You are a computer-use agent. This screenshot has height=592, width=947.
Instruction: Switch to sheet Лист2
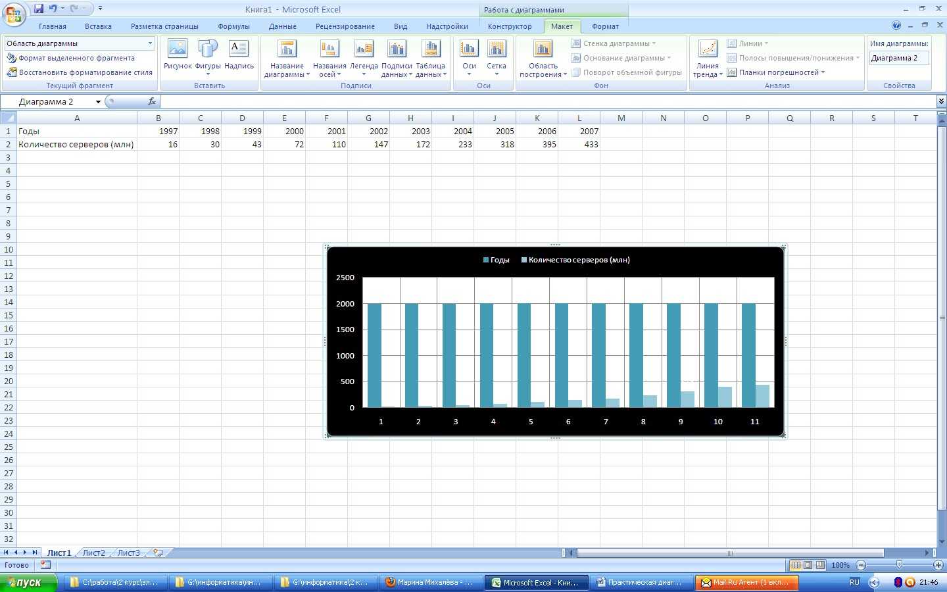[x=93, y=553]
